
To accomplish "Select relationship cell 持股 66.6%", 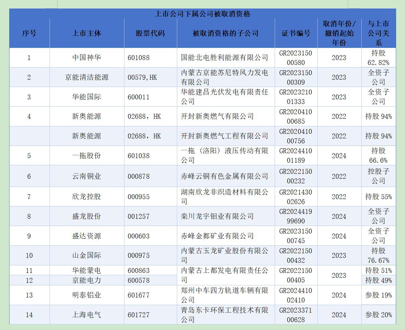I will (378, 155).
